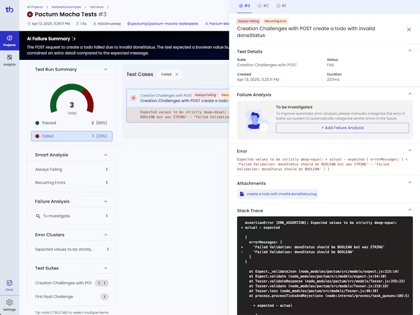Image resolution: width=420 pixels, height=315 pixels.
Task: Open the Projects sidebar section
Action: click(x=9, y=41)
